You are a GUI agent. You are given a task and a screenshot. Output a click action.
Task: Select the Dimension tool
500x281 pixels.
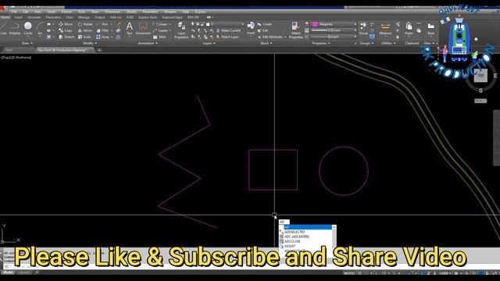point(143,28)
